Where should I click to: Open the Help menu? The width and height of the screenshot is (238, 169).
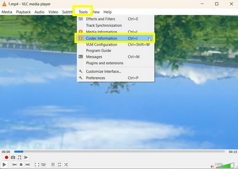tap(107, 12)
